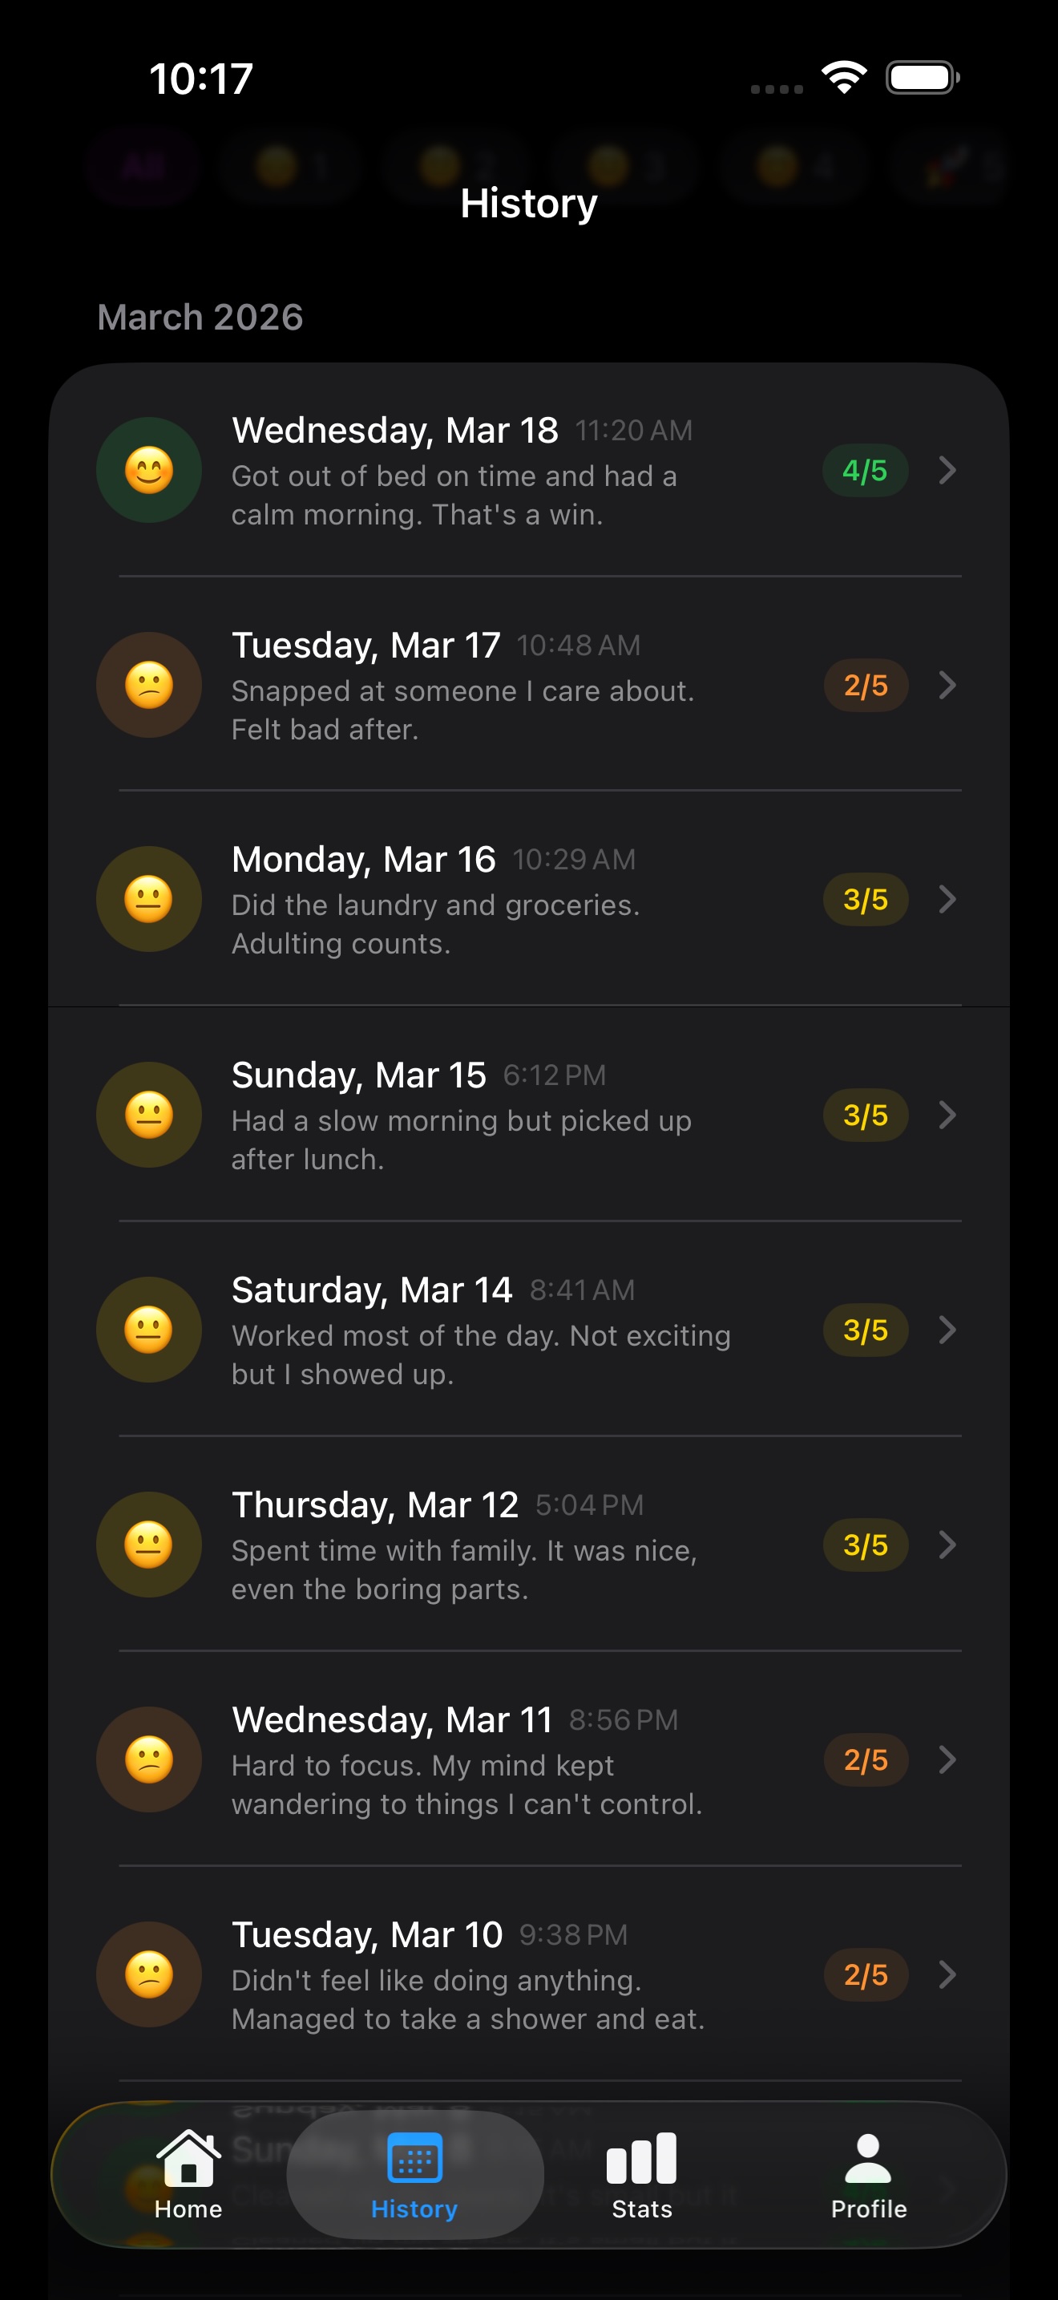This screenshot has width=1058, height=2300.
Task: Open Tuesday, Mar 17 entry via chevron
Action: [x=947, y=685]
